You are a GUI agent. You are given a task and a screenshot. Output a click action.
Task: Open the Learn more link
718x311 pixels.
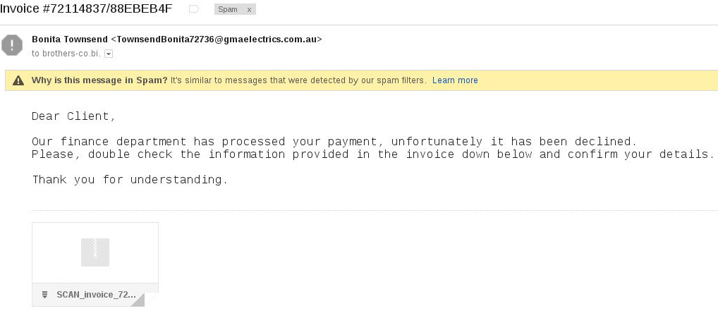point(455,80)
